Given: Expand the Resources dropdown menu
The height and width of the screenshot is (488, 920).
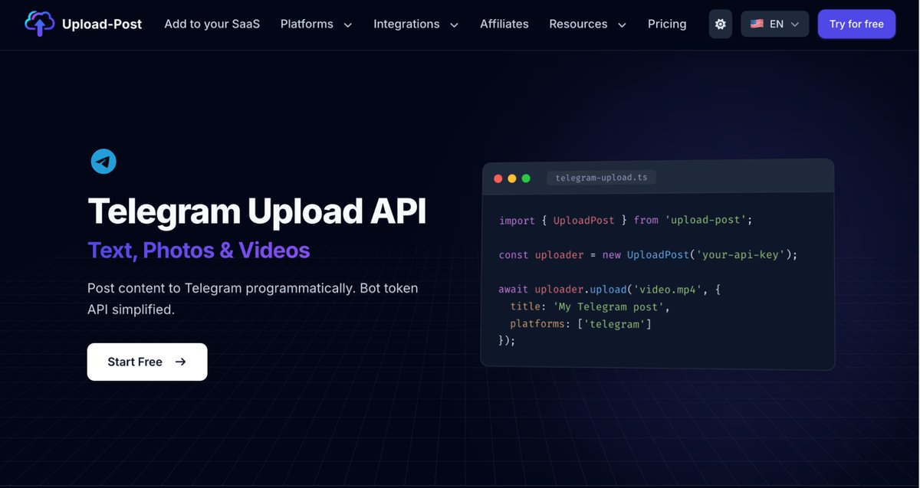Looking at the screenshot, I should 587,24.
